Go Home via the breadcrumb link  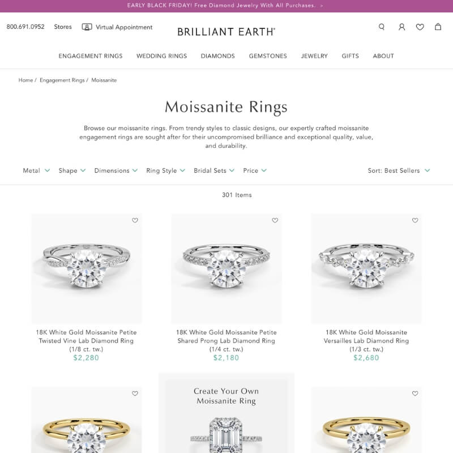coord(25,80)
